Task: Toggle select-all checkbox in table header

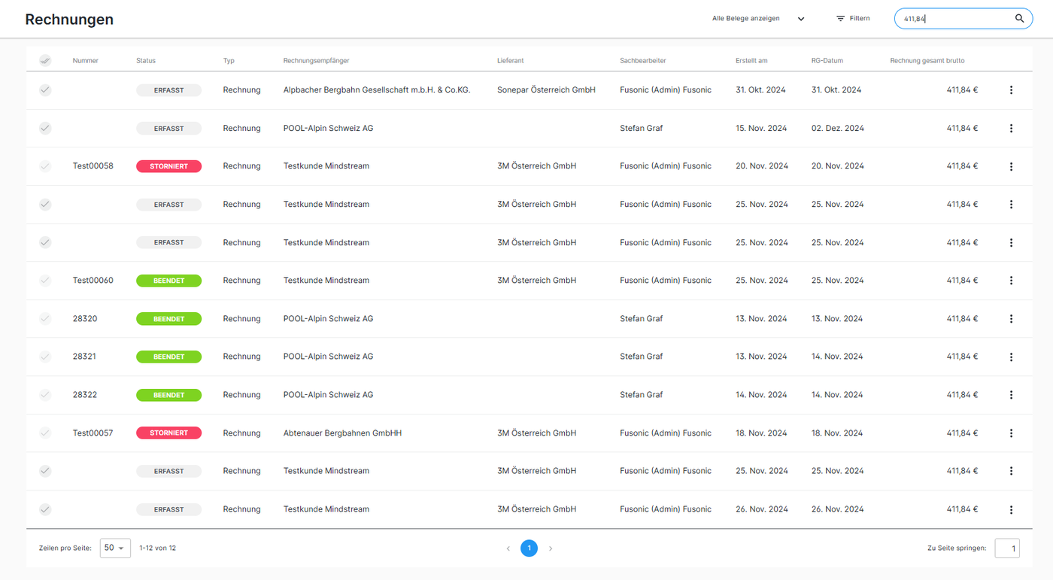Action: coord(45,60)
